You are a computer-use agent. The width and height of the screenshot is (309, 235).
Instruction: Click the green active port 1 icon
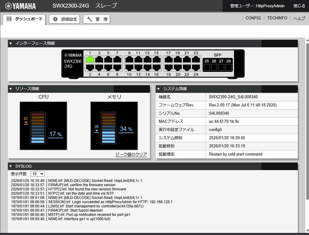coord(90,59)
